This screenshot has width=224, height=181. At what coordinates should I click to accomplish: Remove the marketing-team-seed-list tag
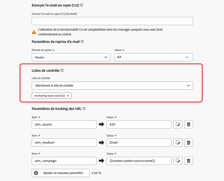tap(68, 96)
